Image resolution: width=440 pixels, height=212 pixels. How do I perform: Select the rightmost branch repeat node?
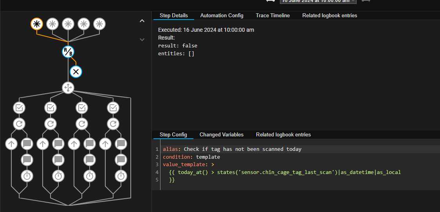(x=113, y=124)
